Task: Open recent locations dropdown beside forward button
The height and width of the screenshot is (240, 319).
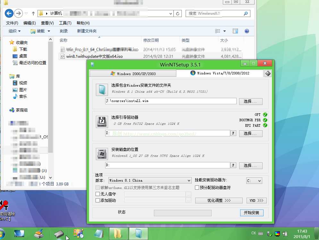Action: click(x=26, y=14)
